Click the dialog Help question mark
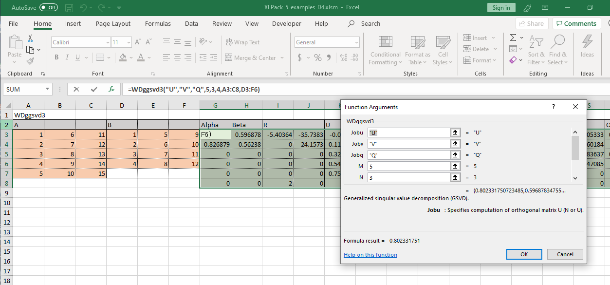Viewport: 610px width, 285px height. click(x=554, y=107)
